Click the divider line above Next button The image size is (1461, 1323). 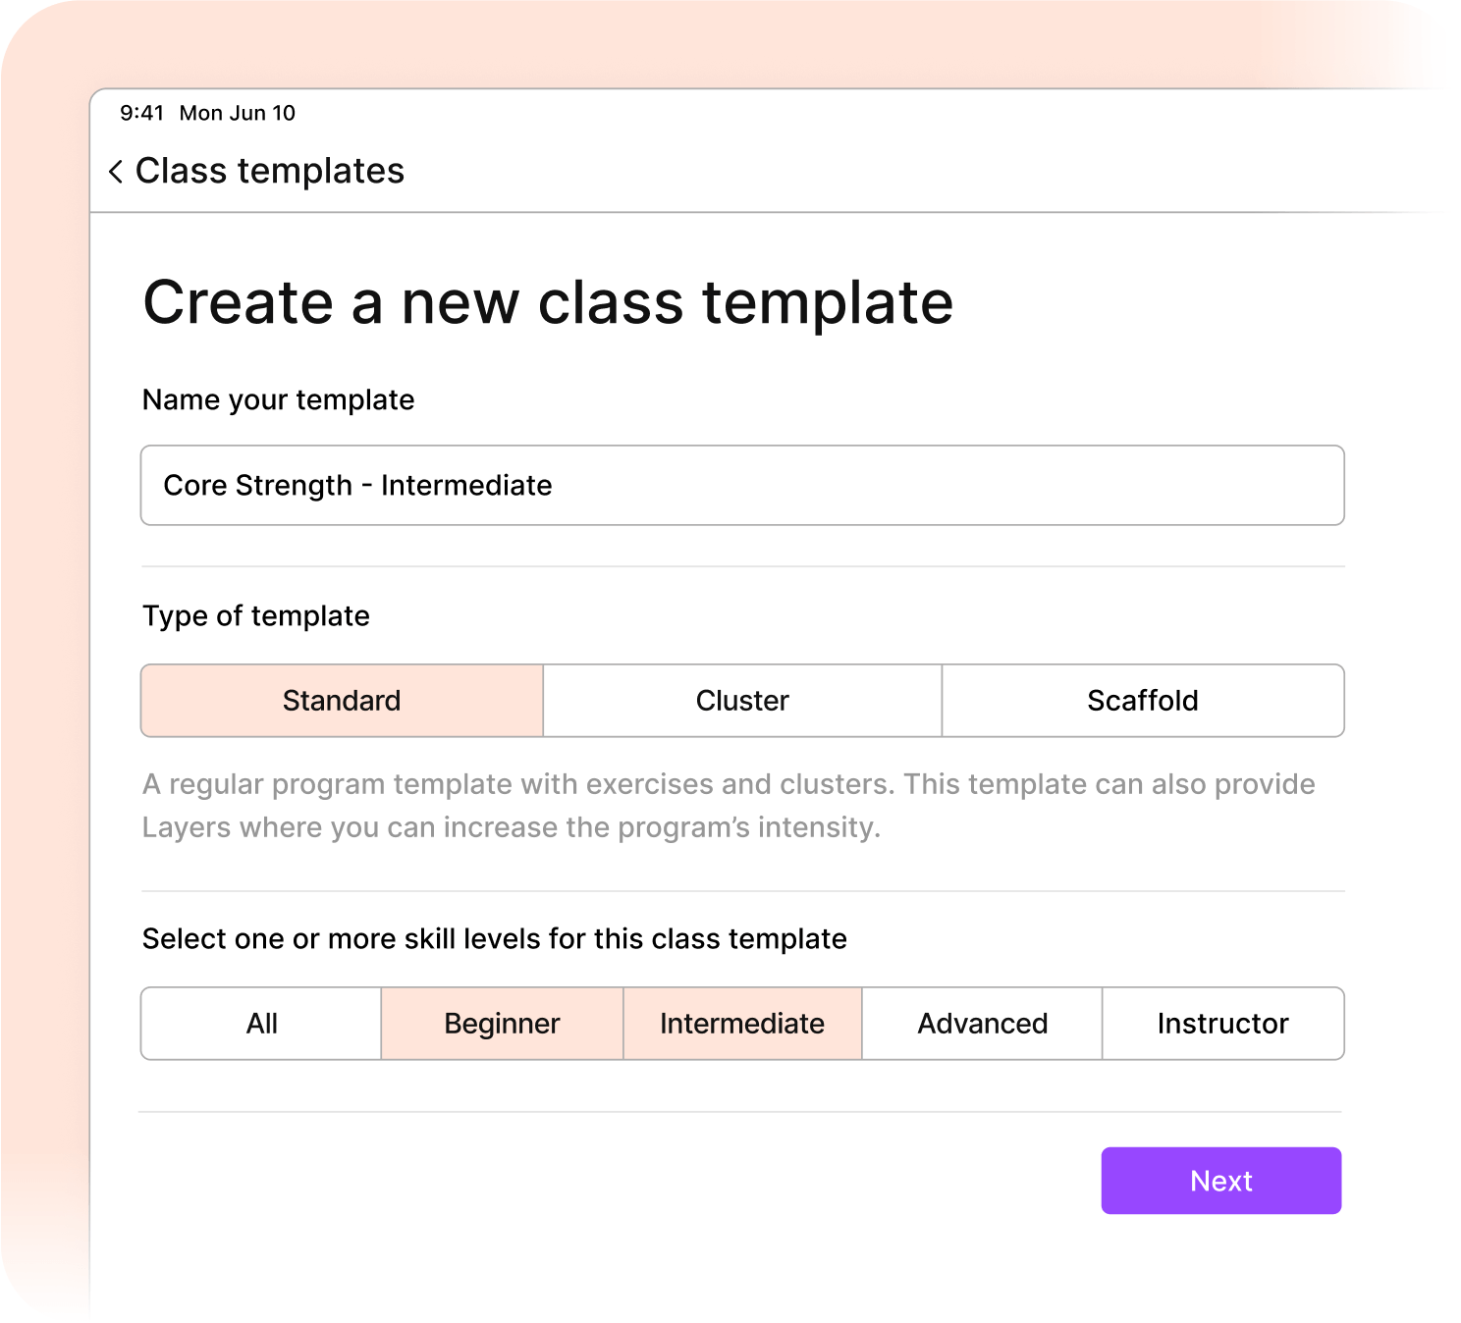pos(741,1112)
